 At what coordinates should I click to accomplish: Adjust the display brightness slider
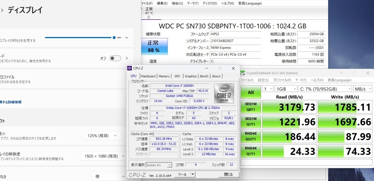[x=83, y=37]
